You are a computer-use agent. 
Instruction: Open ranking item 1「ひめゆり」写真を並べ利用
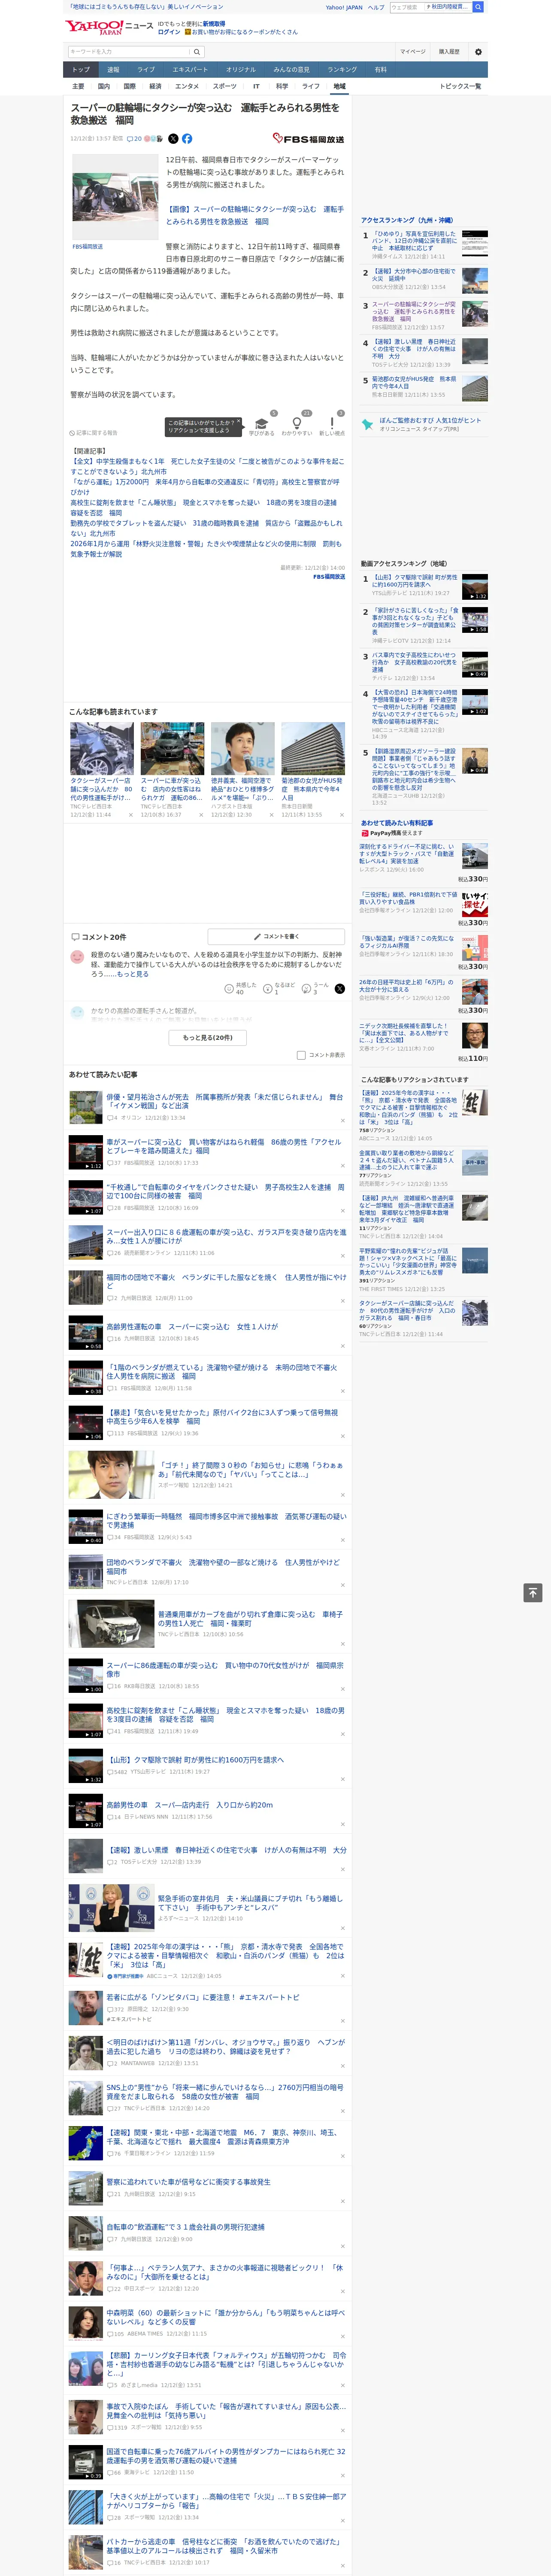414,240
